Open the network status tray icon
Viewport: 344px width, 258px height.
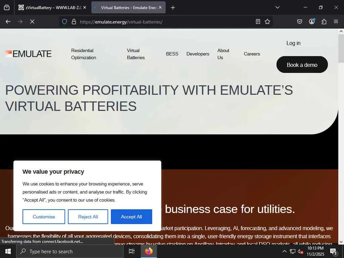click(x=293, y=251)
